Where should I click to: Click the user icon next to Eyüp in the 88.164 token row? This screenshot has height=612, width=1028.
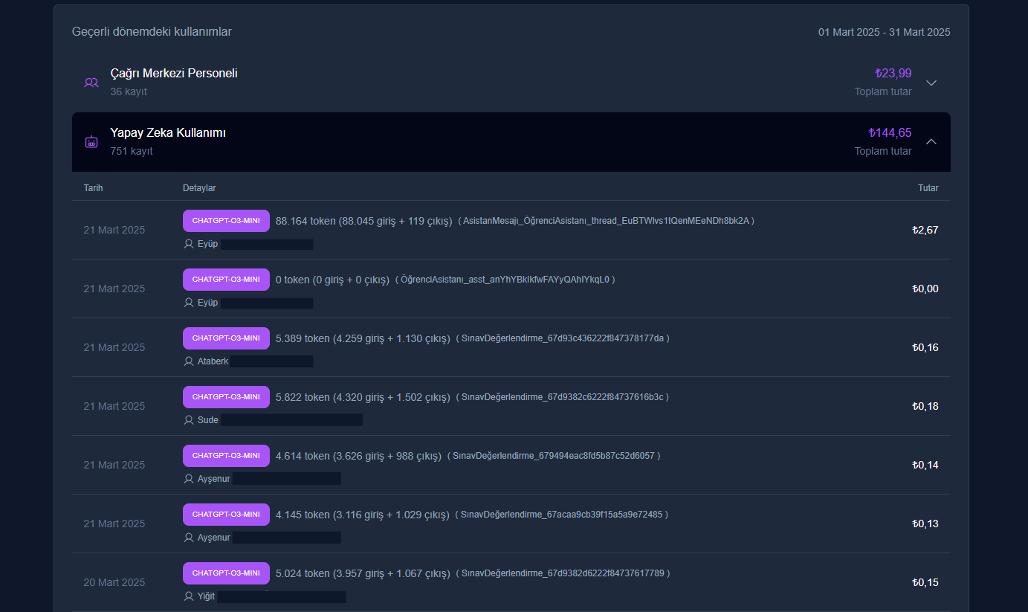tap(189, 244)
